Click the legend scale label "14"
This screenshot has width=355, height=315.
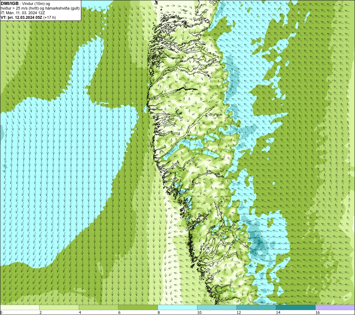coord(278,313)
